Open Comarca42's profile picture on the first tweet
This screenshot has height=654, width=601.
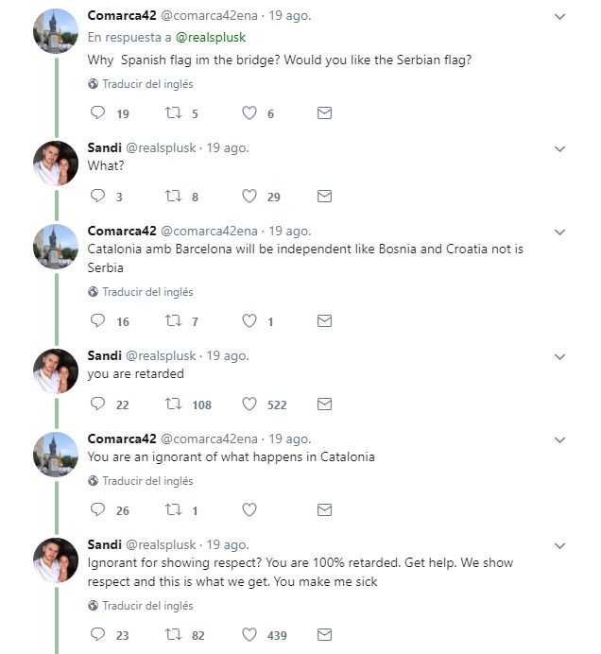(x=55, y=31)
